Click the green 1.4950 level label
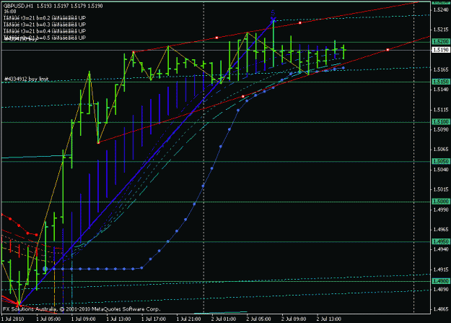This screenshot has height=323, width=451. pos(441,241)
